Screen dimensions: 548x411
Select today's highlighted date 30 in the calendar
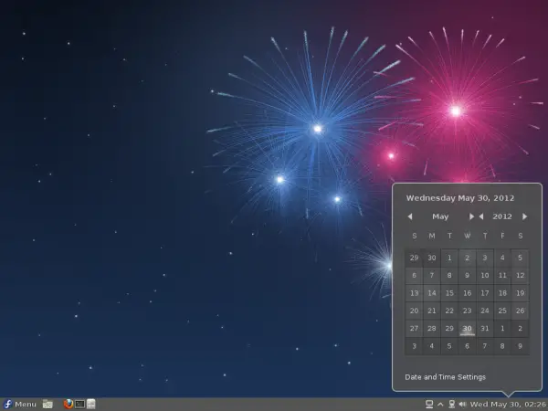(467, 329)
